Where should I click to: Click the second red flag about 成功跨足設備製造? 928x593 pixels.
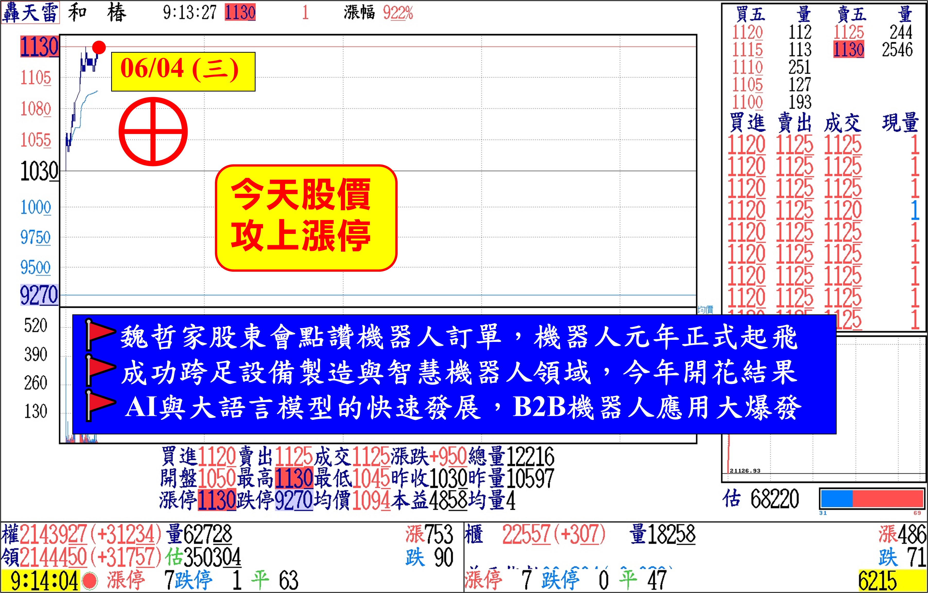click(x=100, y=369)
